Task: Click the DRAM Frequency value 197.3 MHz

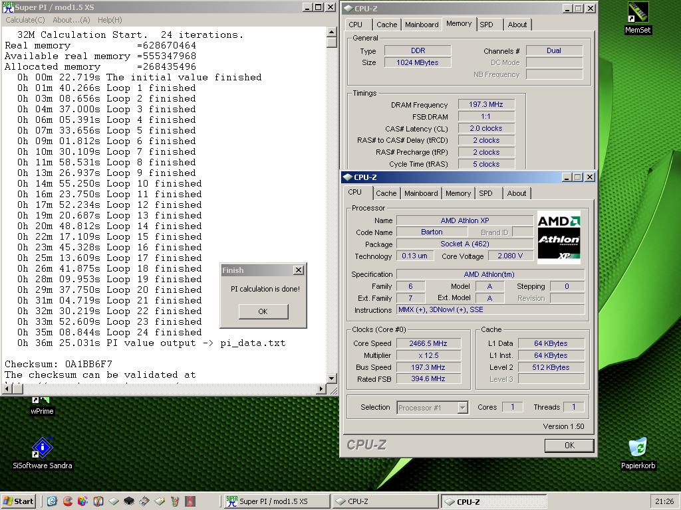Action: point(486,104)
